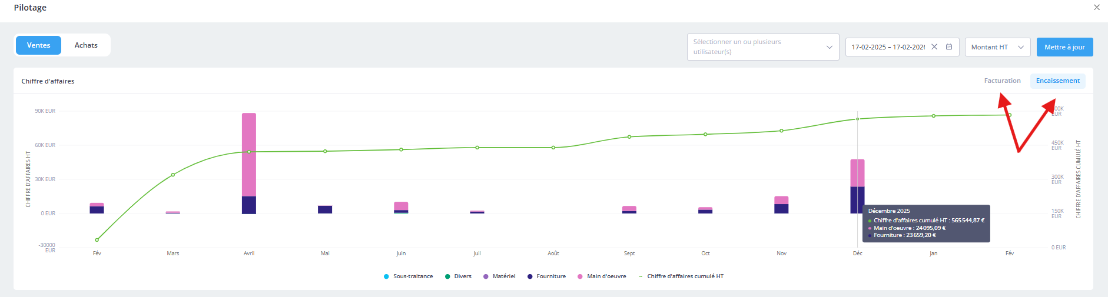Toggle Chiffre d'affaires cumulé HT legend line

681,276
